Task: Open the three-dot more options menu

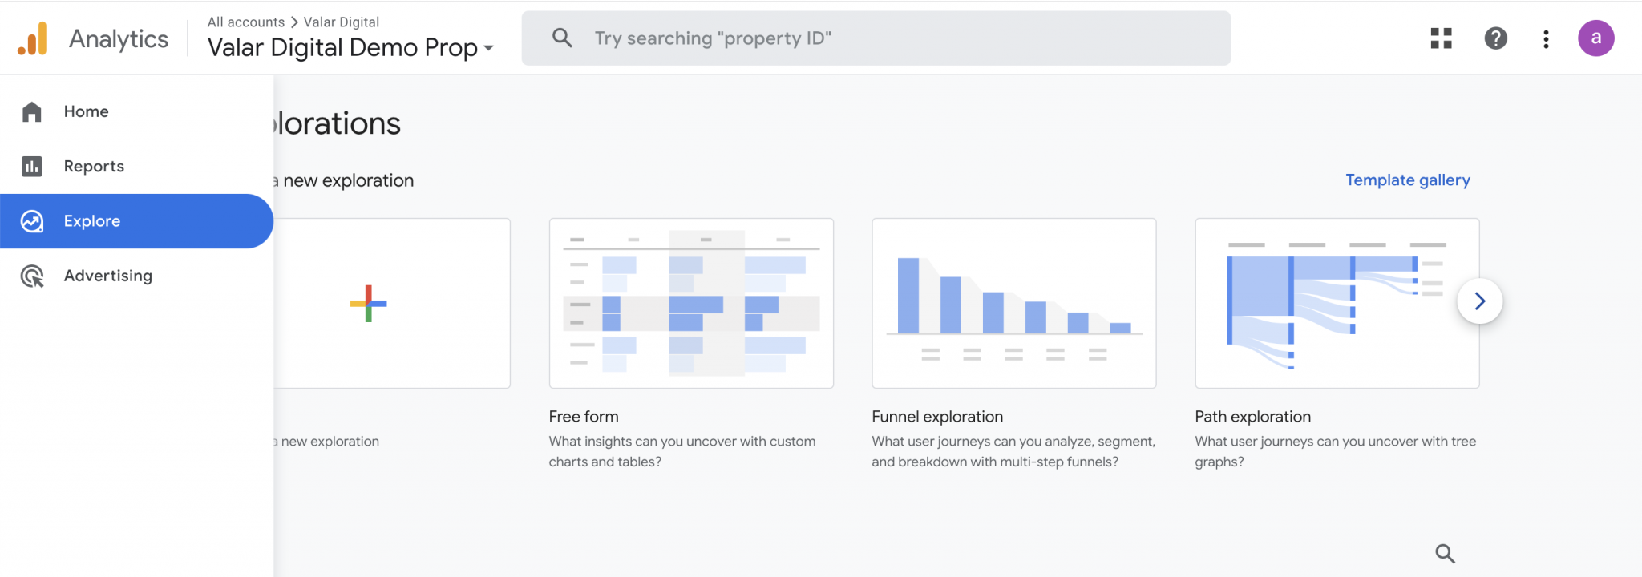Action: (x=1546, y=38)
